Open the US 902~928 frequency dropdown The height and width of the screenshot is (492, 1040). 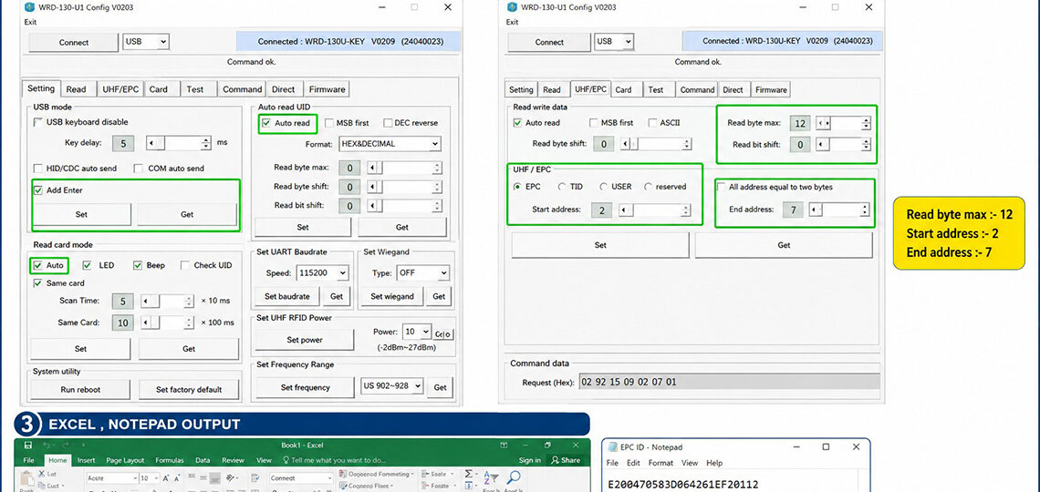(392, 386)
